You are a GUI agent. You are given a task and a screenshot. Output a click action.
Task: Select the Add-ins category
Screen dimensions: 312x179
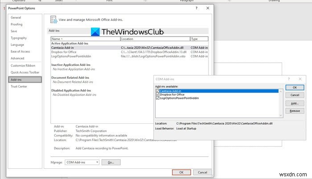25,80
